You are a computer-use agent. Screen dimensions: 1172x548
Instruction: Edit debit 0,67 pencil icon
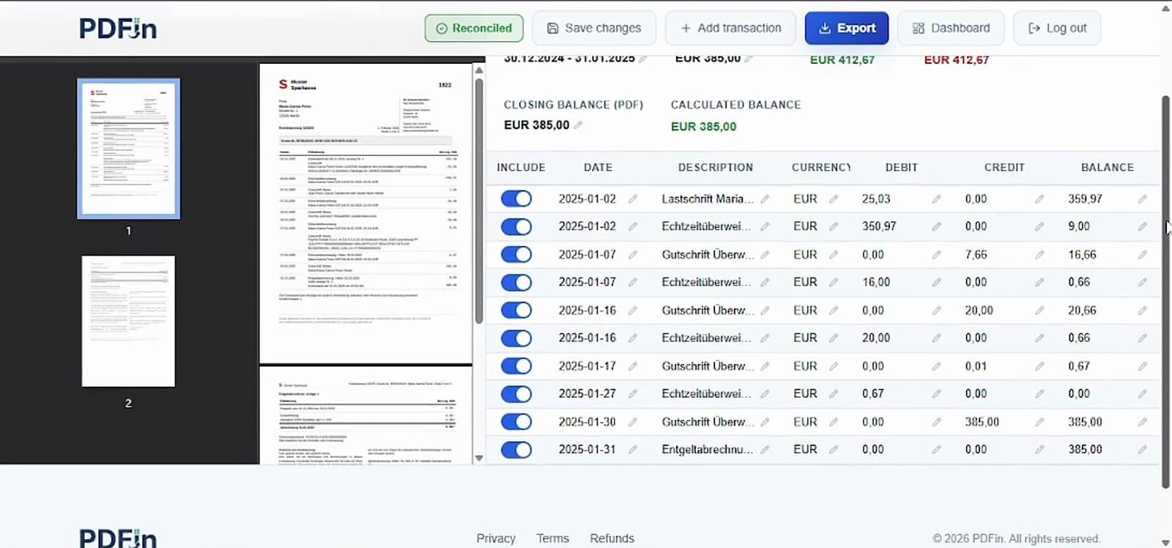[x=936, y=393]
